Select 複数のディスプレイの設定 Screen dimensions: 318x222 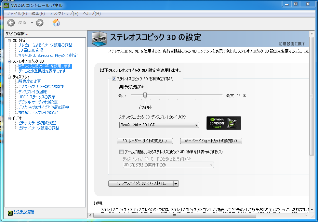pyautogui.click(x=38, y=113)
